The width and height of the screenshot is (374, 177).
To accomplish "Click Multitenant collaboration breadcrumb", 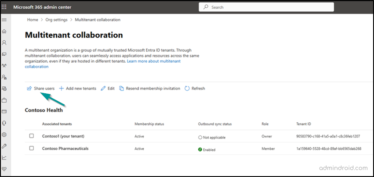I will (x=98, y=20).
